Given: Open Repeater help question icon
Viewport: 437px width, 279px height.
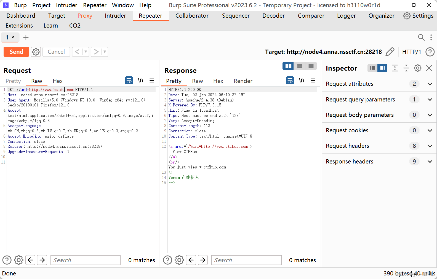Looking at the screenshot, I should pos(430,52).
